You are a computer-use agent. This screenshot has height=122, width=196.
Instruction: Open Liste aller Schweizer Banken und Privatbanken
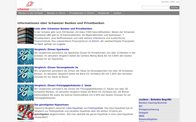click(63, 29)
